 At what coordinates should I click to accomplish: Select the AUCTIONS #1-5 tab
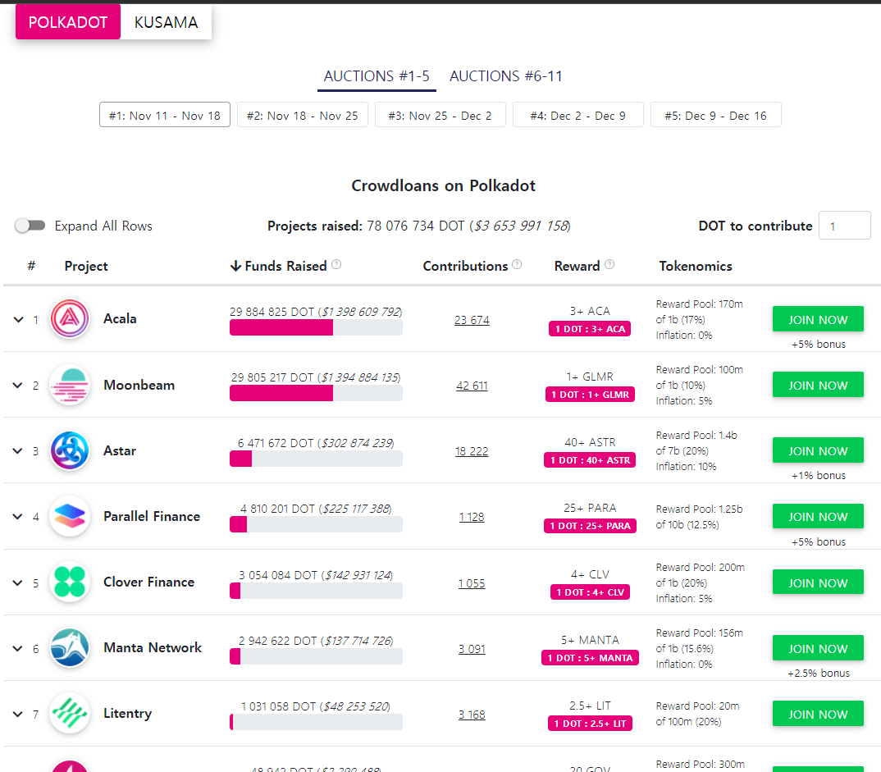(x=377, y=76)
